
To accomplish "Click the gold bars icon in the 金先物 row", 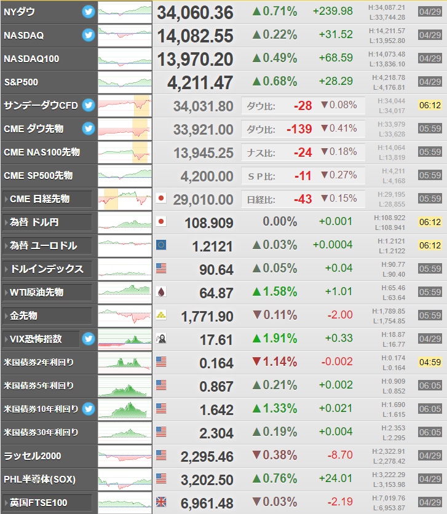I will coord(161,315).
